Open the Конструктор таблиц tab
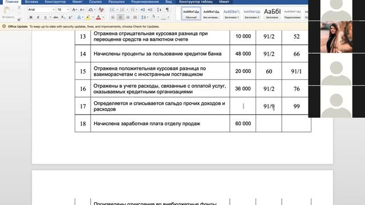365x205 pixels. (196, 2)
